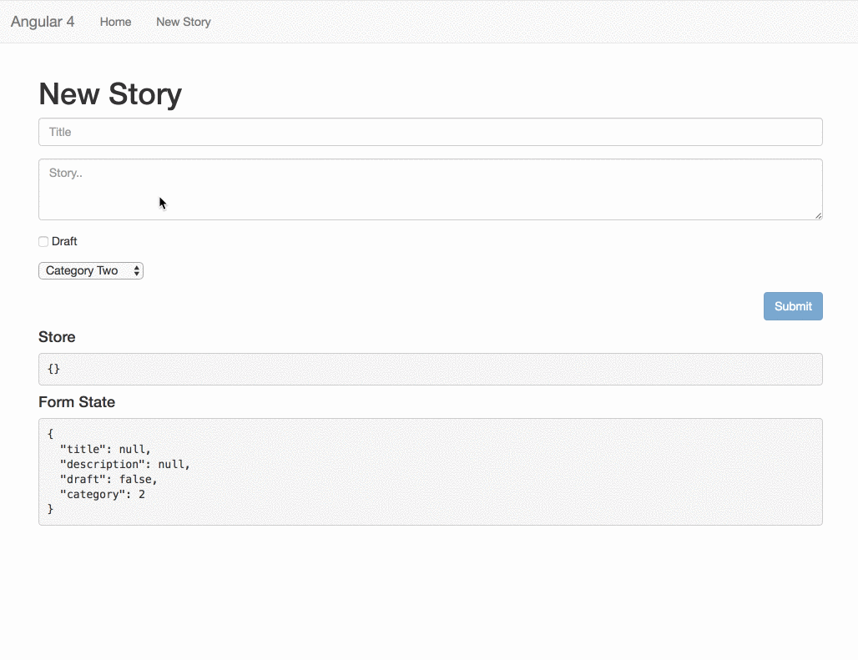
Task: Click the Angular 4 brand link
Action: click(43, 22)
